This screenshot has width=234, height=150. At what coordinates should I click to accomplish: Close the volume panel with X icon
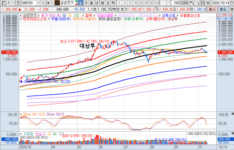point(233,133)
